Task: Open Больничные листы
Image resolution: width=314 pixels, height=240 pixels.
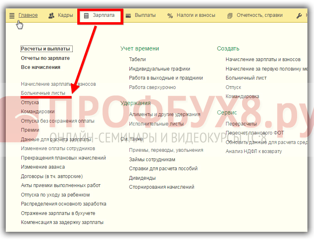Action: point(43,93)
